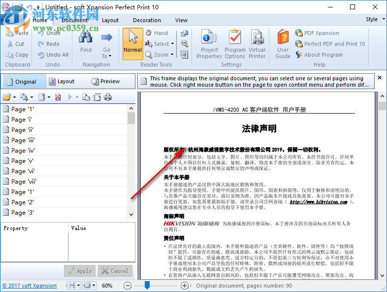Viewport: 387px width, 292px height.
Task: Switch to the Preview view tab
Action: (105, 81)
